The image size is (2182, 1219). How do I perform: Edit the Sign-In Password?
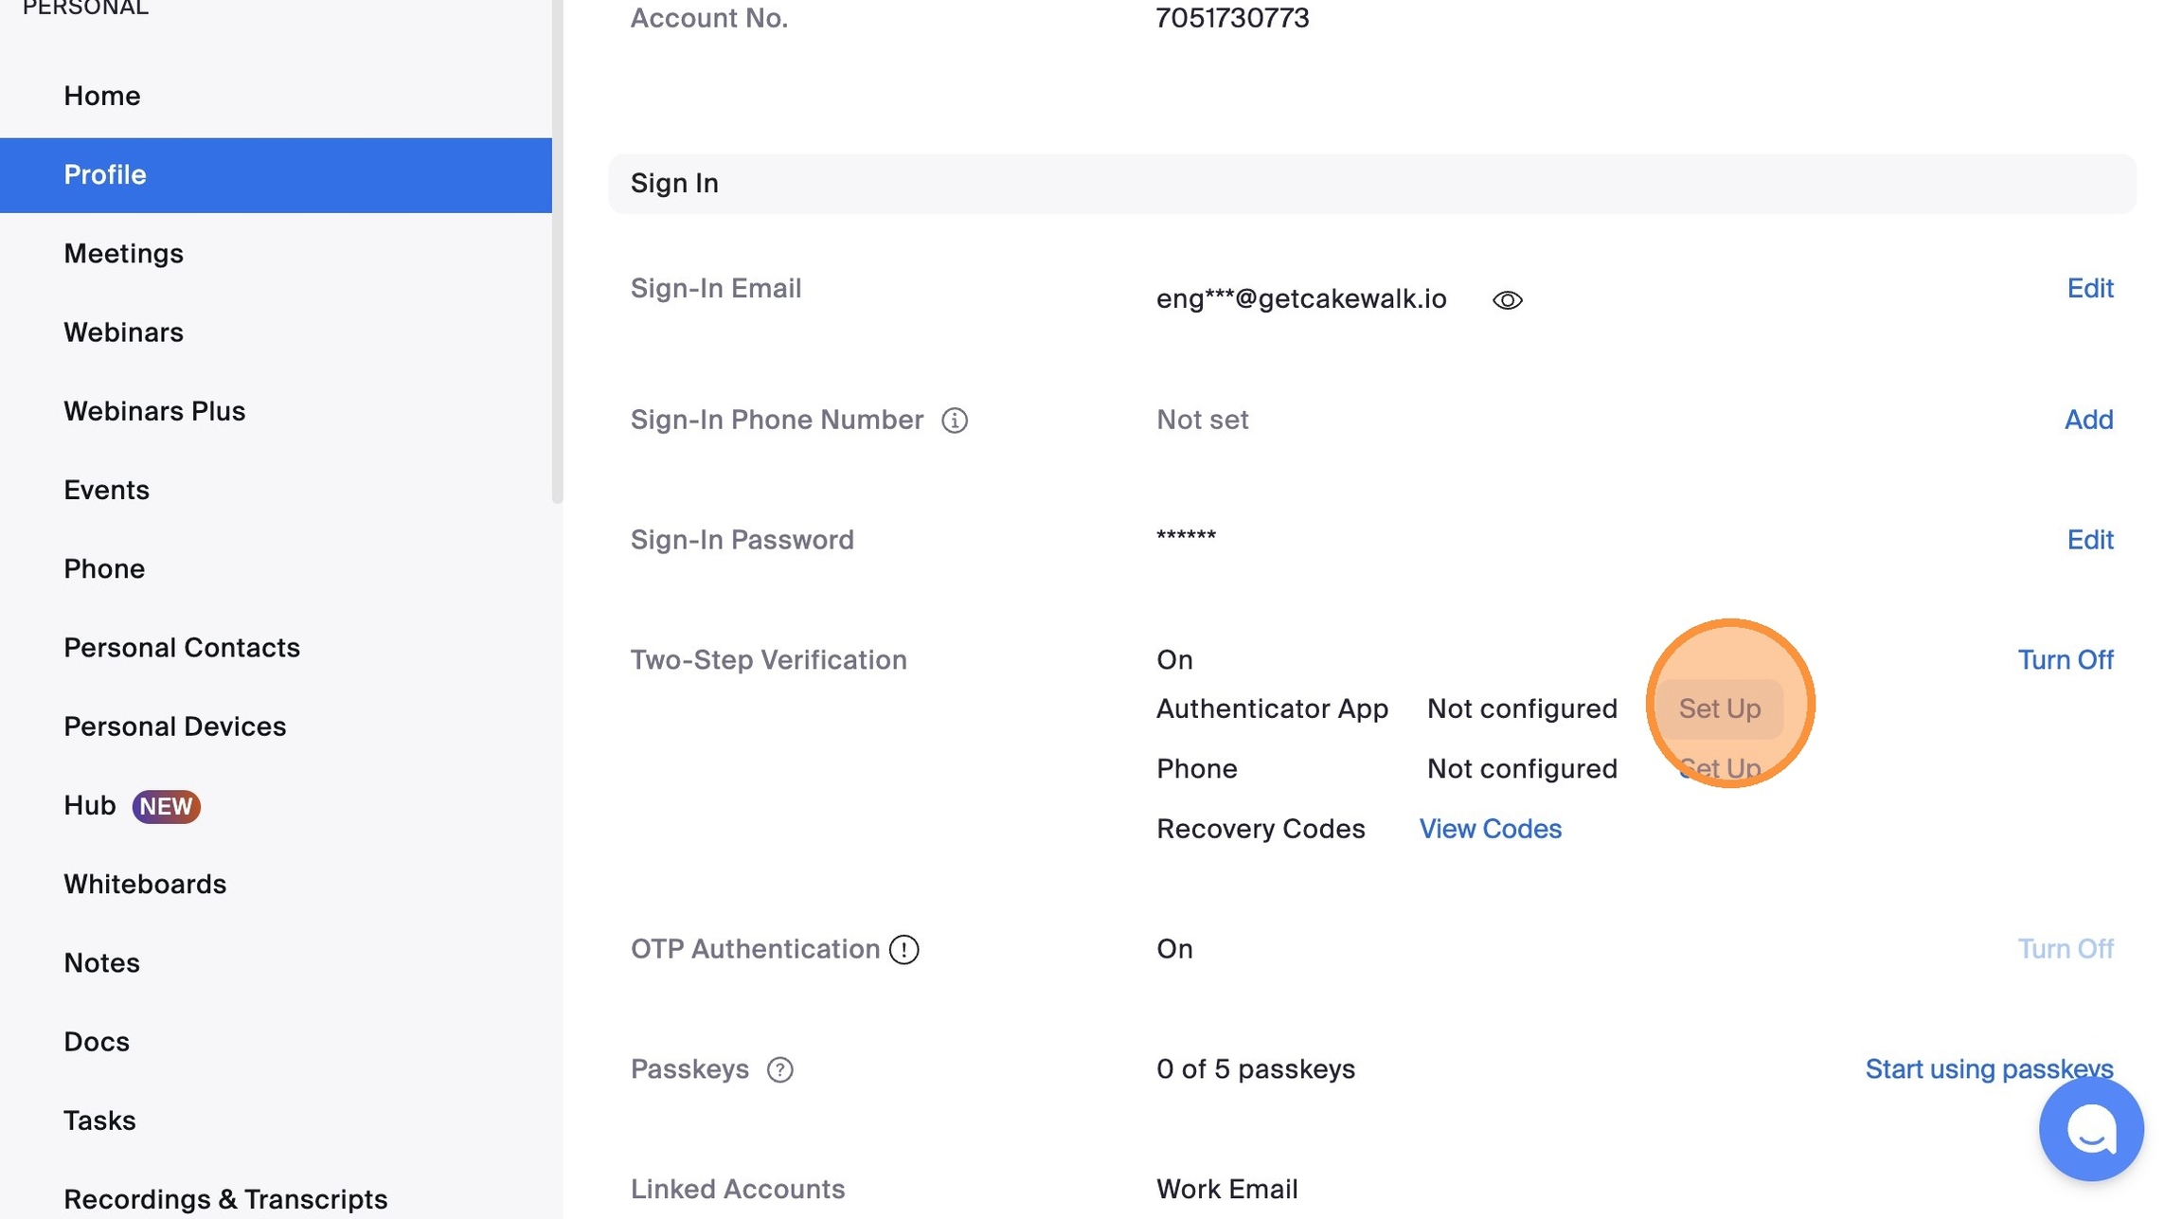(2089, 540)
